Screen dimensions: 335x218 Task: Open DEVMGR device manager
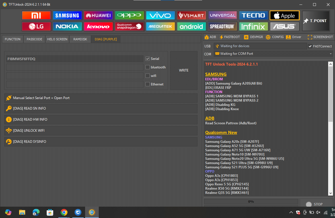coord(254,37)
